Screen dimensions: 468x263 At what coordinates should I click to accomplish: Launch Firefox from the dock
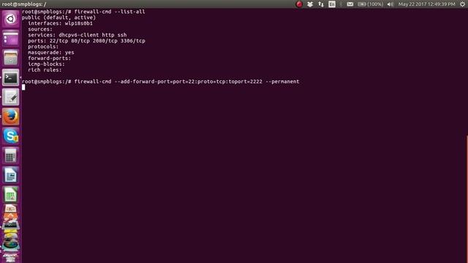(10, 117)
